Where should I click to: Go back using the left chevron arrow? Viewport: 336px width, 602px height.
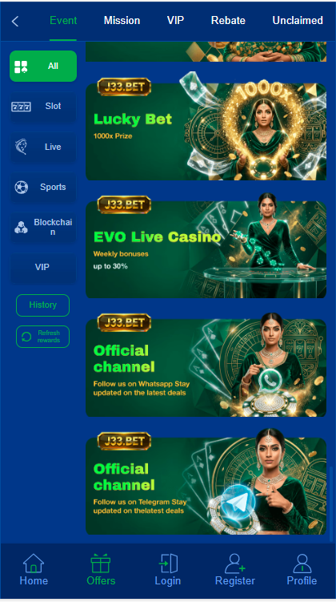coord(15,21)
